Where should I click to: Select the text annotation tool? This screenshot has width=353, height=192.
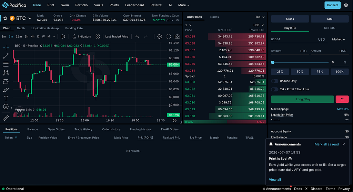pos(6,98)
